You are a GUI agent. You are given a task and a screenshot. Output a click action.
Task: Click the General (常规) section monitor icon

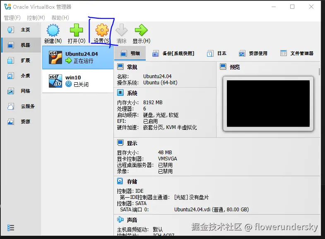[x=120, y=67]
